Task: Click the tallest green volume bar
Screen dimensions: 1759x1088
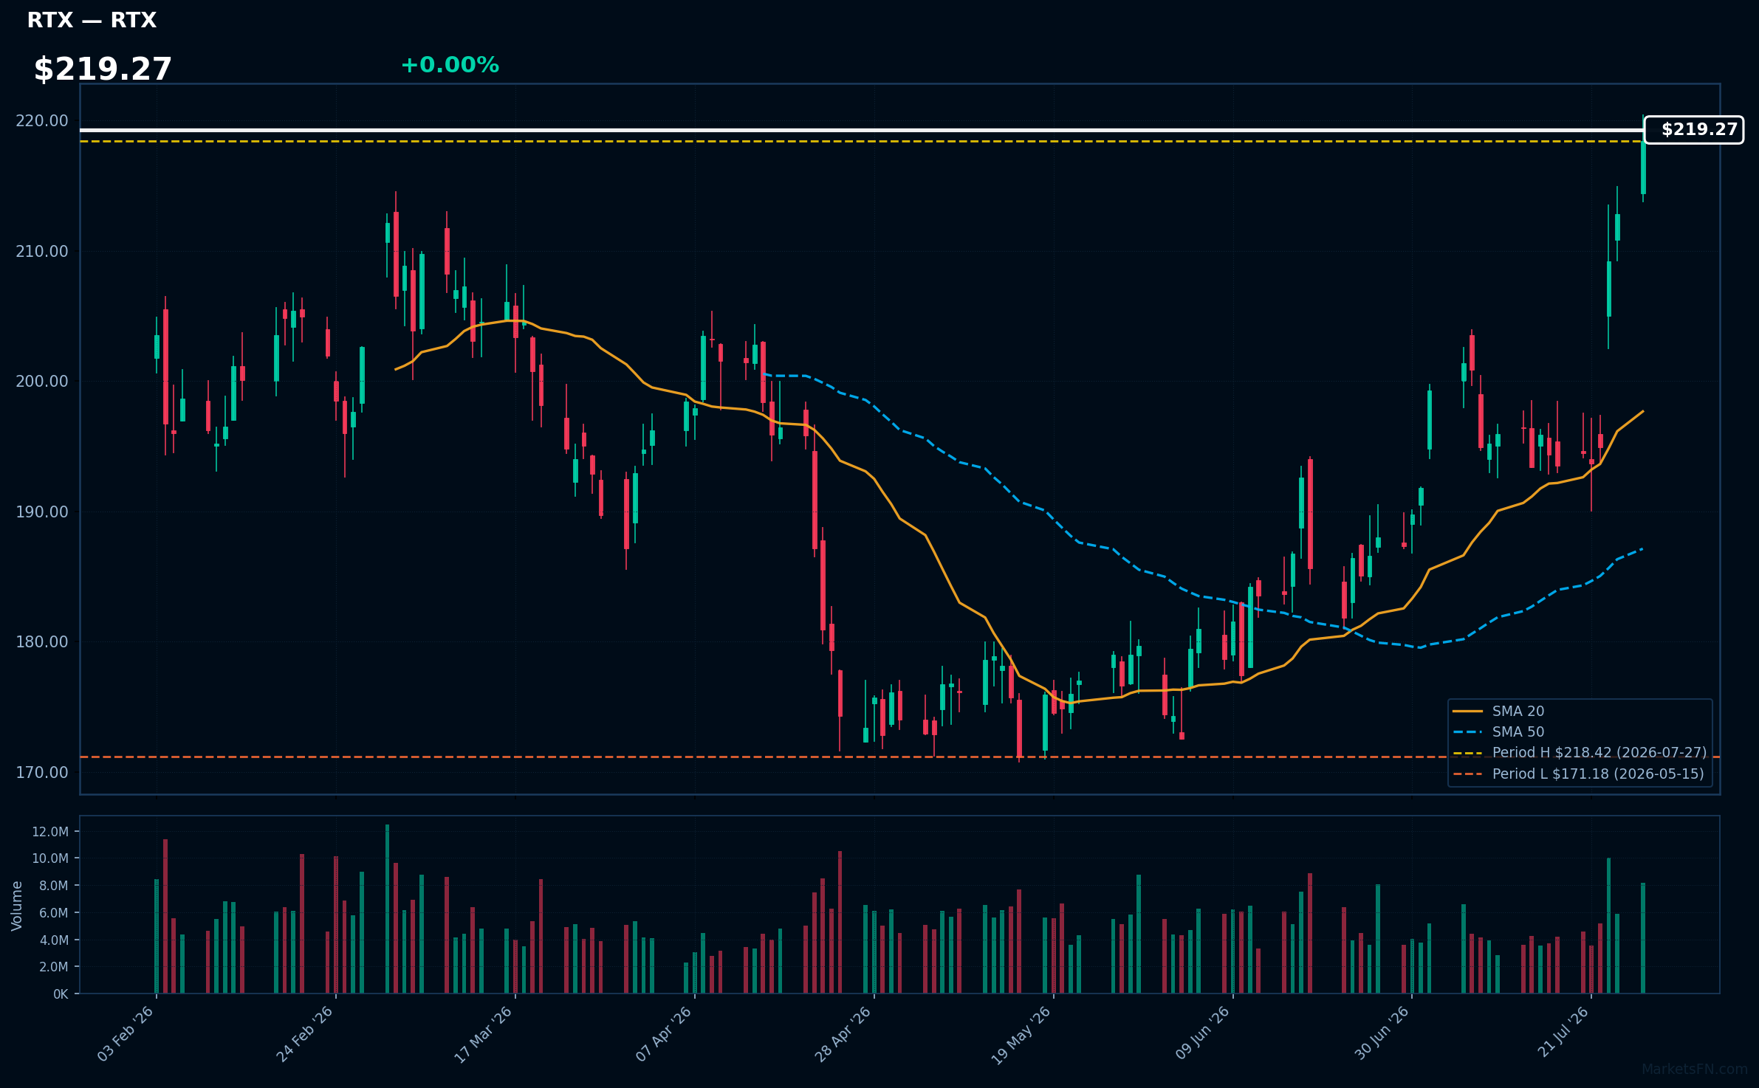Action: (x=387, y=909)
